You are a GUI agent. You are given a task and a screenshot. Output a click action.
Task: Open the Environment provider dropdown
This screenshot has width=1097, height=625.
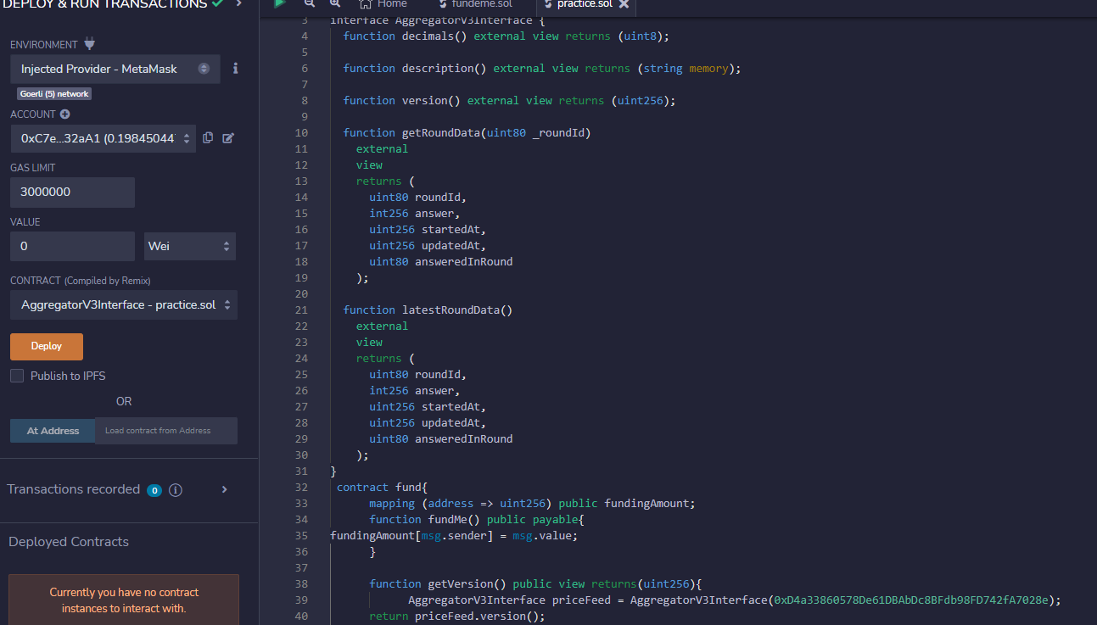tap(115, 69)
